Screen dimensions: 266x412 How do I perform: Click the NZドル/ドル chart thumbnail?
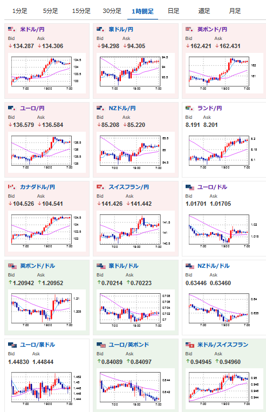(224, 309)
